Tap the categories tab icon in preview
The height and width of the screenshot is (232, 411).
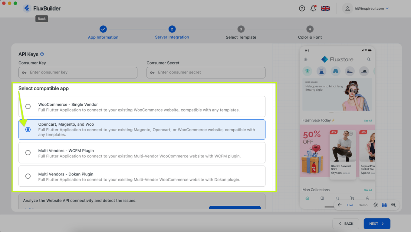322,198
